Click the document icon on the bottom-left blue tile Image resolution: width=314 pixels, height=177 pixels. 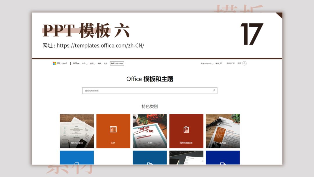pos(77,164)
